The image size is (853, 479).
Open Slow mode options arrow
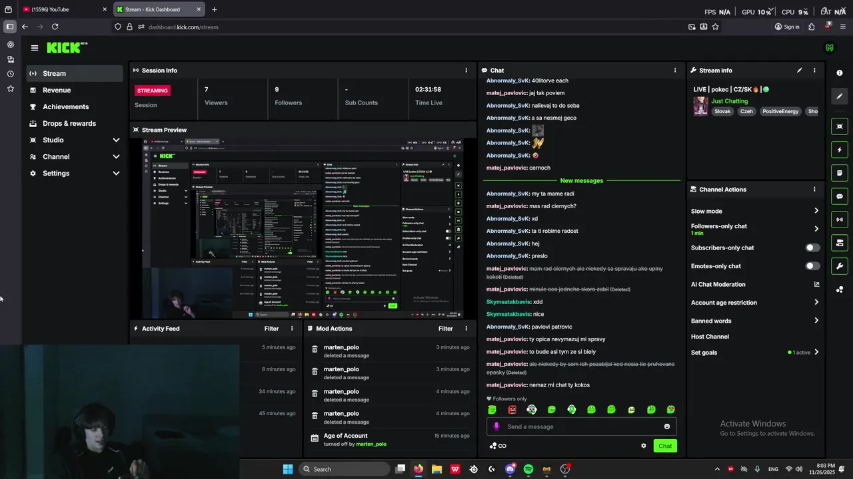(x=816, y=211)
